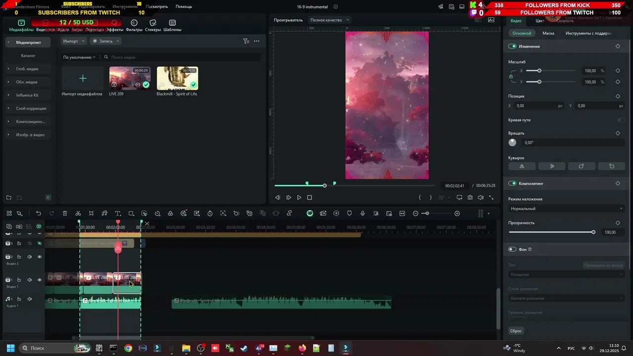This screenshot has height=356, width=633.
Task: Adjust the Масштаб X scale slider
Action: pos(551,71)
